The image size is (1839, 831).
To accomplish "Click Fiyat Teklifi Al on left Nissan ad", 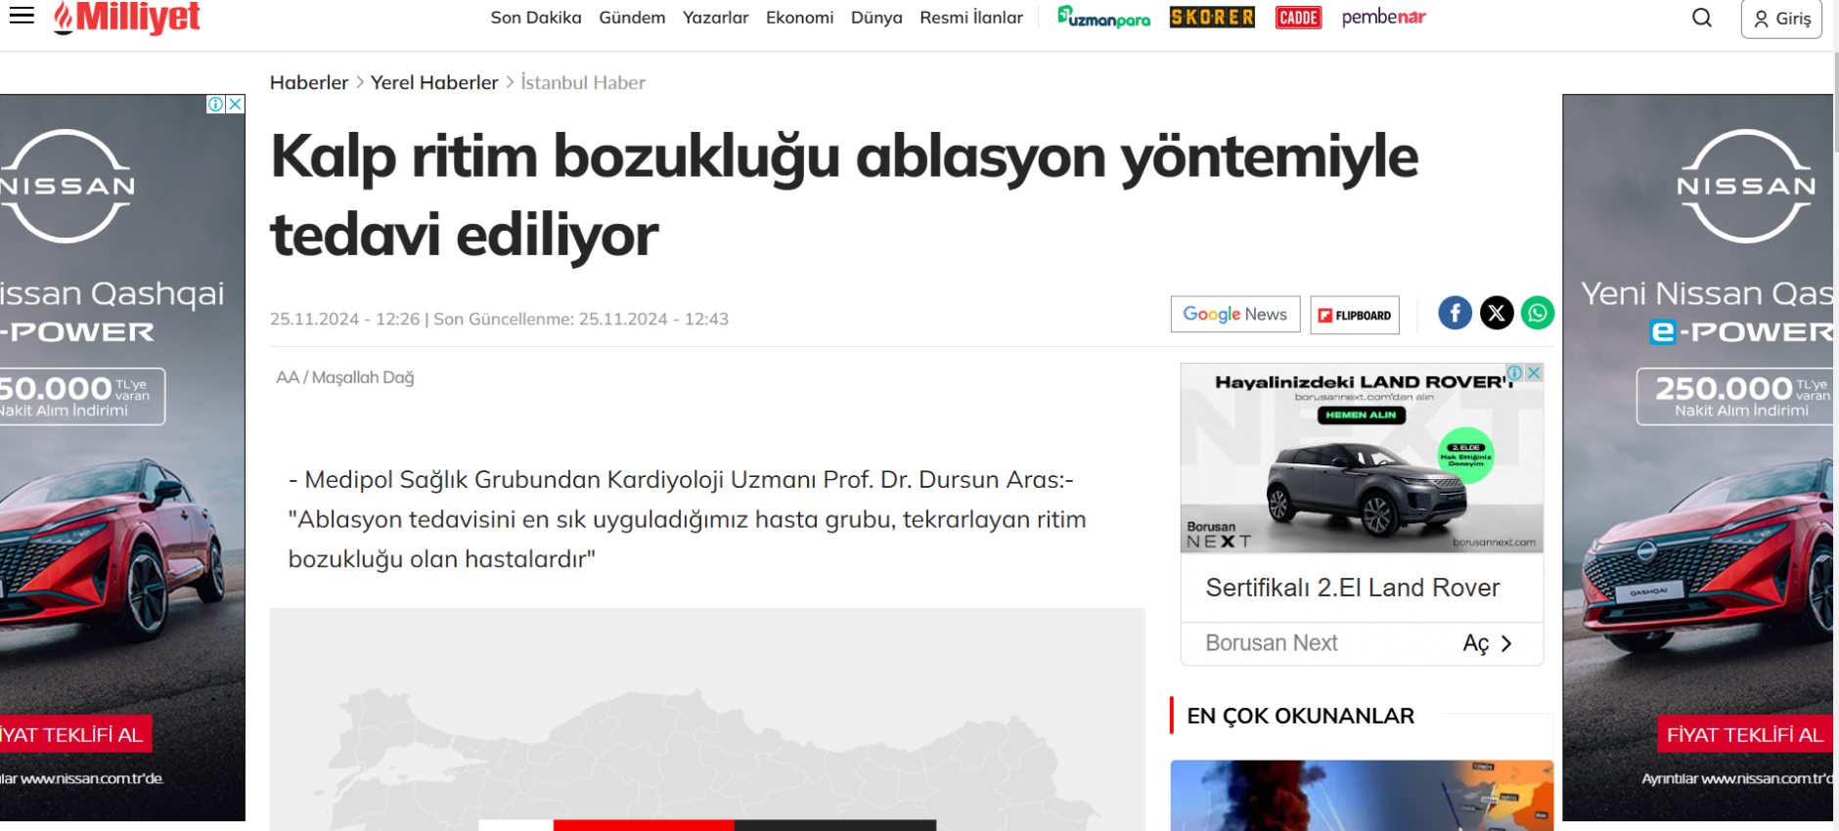I will [x=75, y=735].
